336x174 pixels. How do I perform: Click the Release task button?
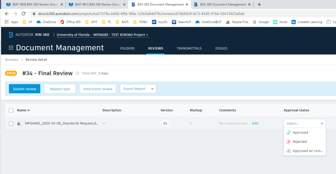[60, 89]
